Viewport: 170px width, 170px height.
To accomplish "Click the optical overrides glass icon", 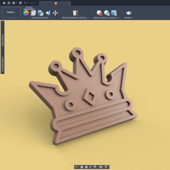I will tap(75, 13).
